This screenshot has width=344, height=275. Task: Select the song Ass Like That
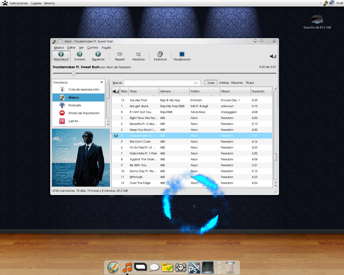(x=192, y=100)
